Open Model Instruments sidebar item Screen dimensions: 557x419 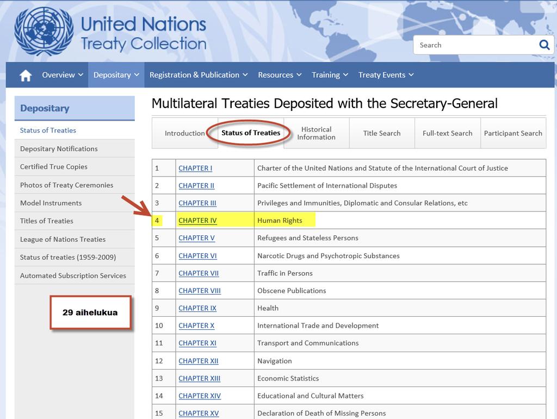tap(75, 203)
